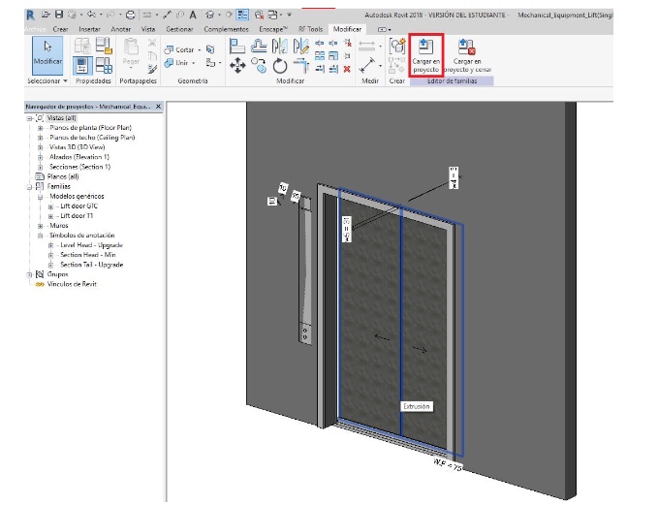Open the Vista ribbon tab

[148, 29]
